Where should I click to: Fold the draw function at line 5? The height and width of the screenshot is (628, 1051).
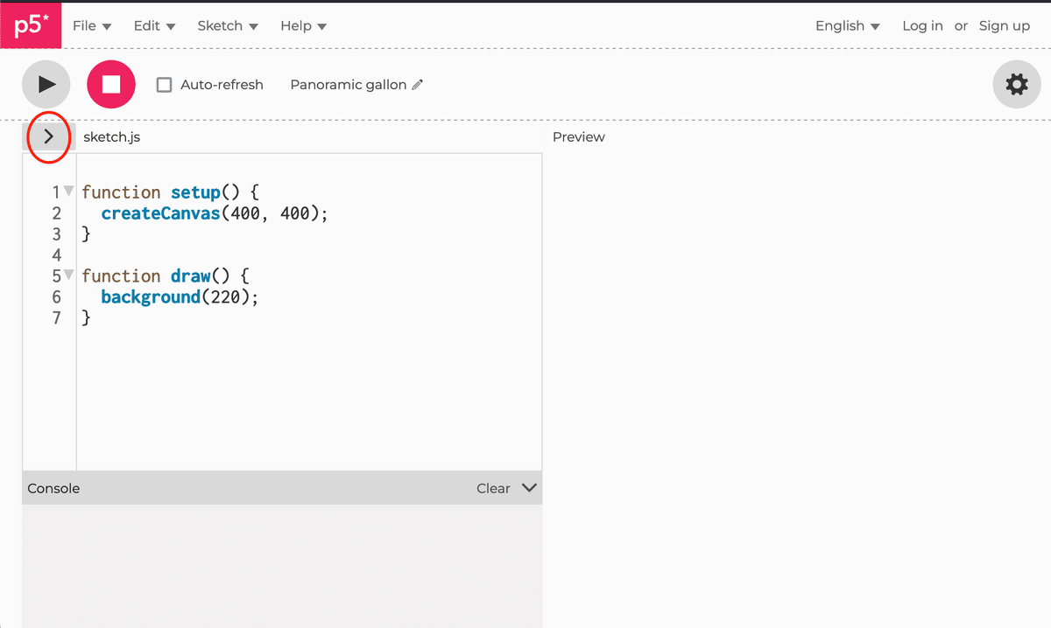(x=69, y=276)
